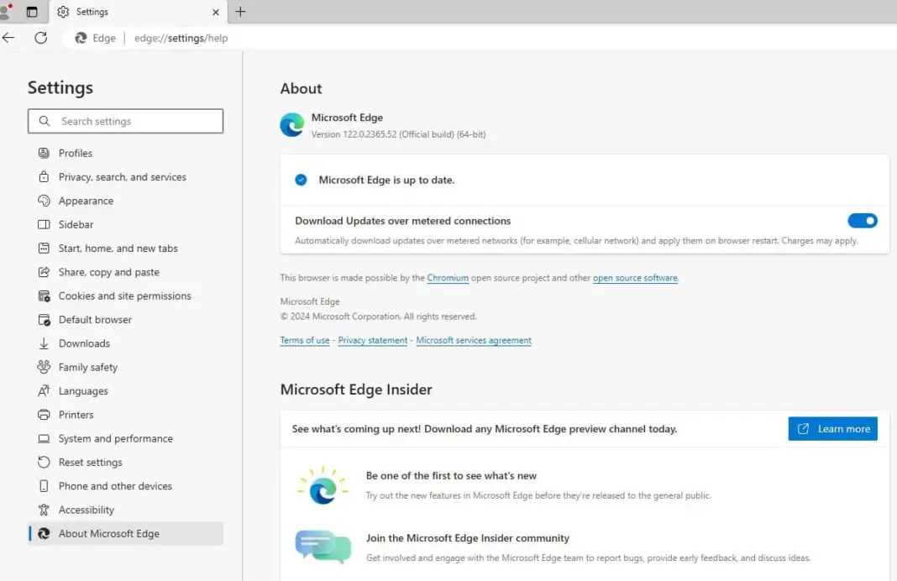This screenshot has width=897, height=581.
Task: Toggle Download Updates over metered connections
Action: 862,221
